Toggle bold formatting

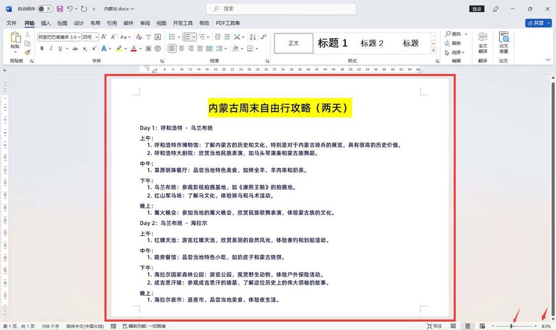tap(42, 48)
